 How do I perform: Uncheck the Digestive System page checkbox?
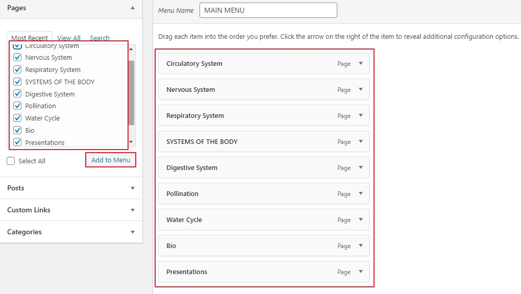coord(17,94)
